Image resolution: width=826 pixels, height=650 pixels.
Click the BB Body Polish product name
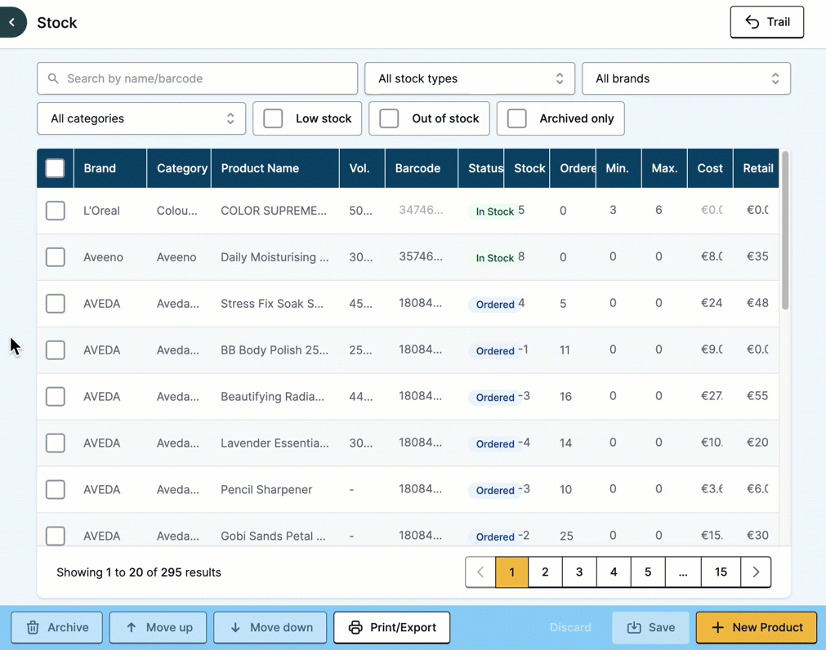coord(275,350)
